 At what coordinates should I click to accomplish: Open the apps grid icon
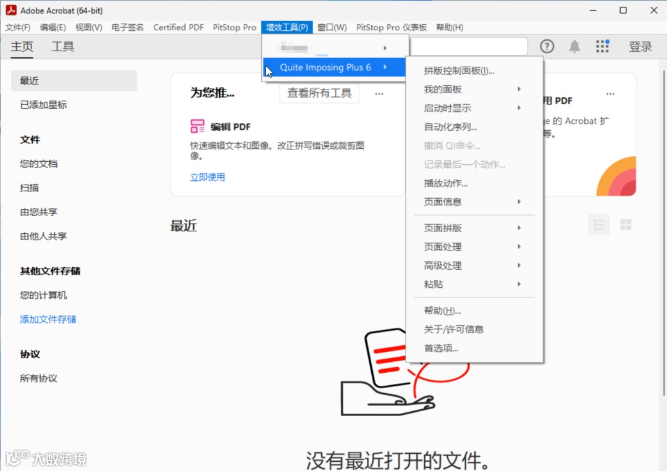point(602,46)
